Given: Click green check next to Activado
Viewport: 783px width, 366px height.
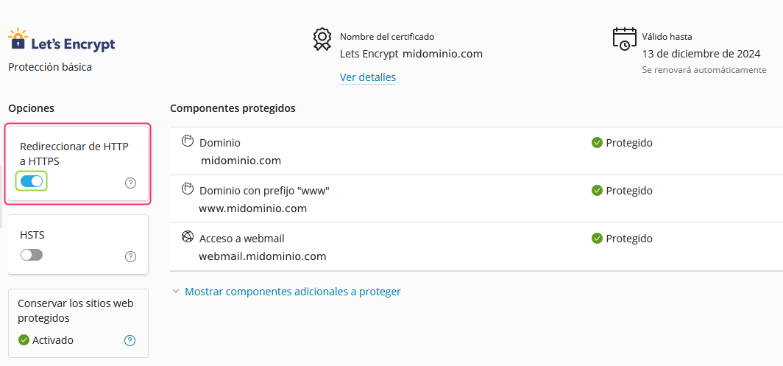Looking at the screenshot, I should tap(24, 340).
